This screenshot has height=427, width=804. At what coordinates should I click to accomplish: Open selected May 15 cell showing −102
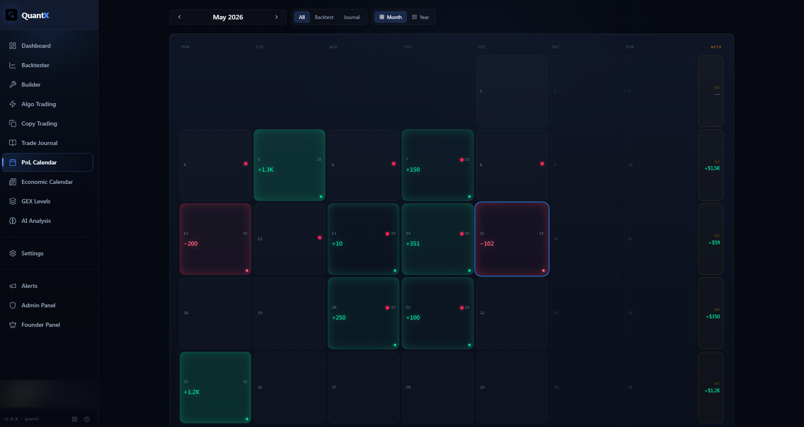click(512, 239)
